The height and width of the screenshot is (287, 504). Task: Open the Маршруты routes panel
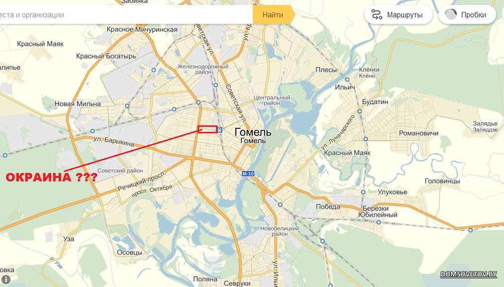coord(398,15)
